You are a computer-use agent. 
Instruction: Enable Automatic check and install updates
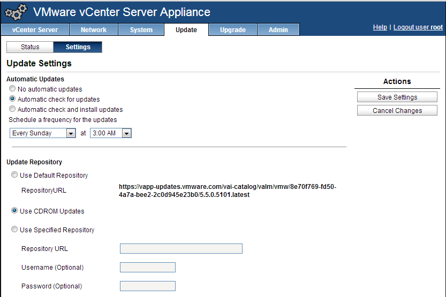point(12,109)
